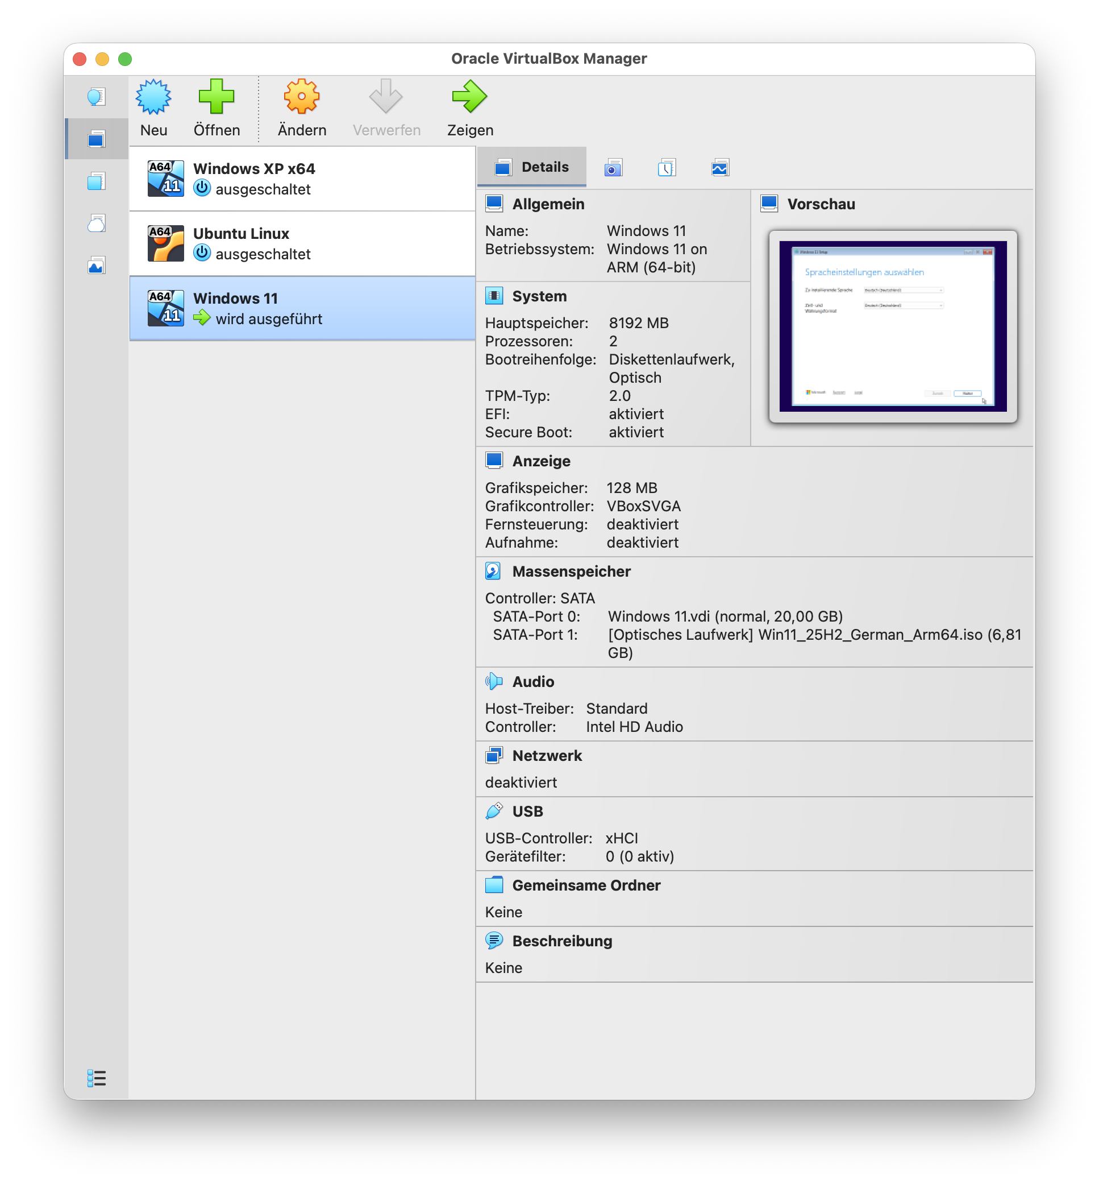Click the 'wird ausgeführt' status text

[269, 319]
